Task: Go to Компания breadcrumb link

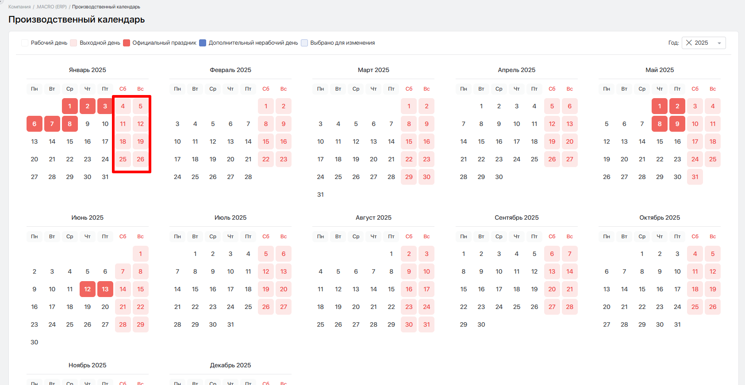Action: pyautogui.click(x=19, y=7)
